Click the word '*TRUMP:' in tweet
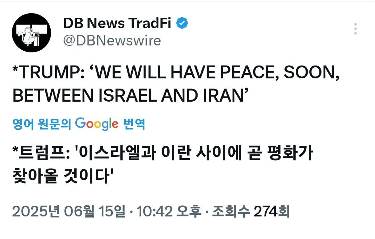375x239 pixels. [x=49, y=72]
